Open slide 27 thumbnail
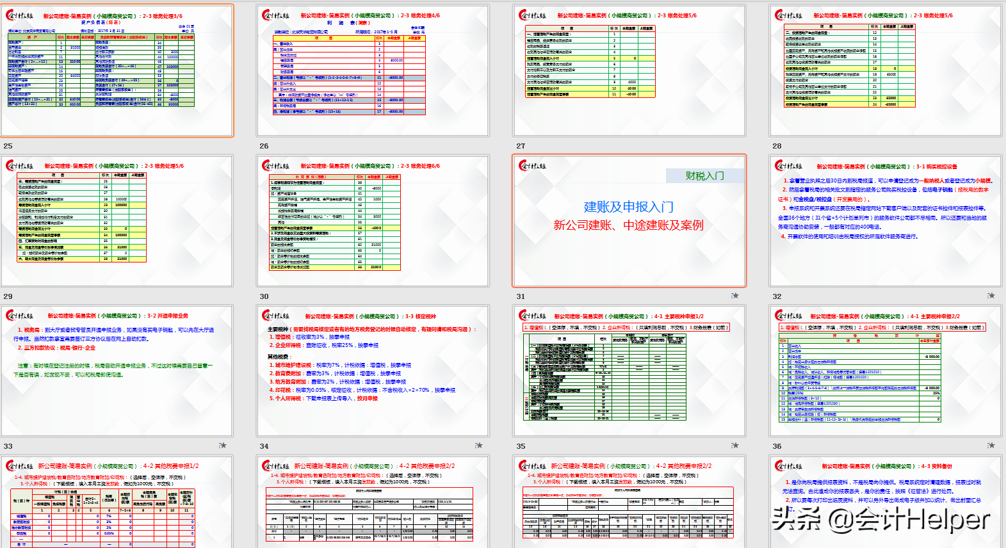Screen dimensions: 1006x548 pos(629,70)
